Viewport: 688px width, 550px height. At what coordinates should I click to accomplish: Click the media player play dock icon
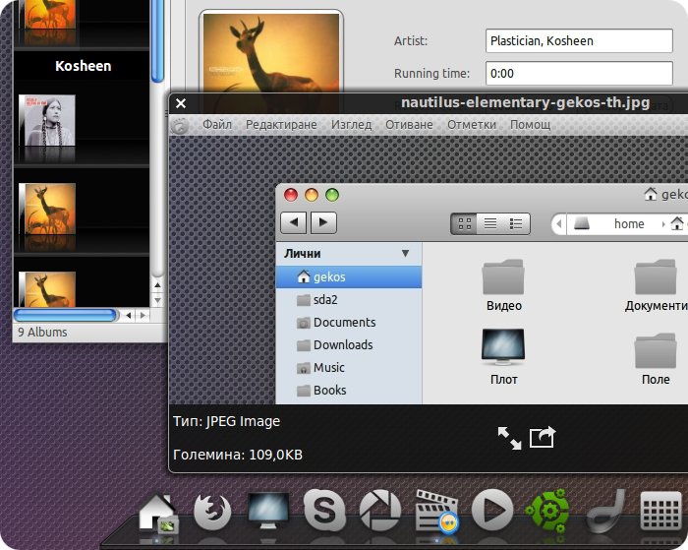(491, 512)
